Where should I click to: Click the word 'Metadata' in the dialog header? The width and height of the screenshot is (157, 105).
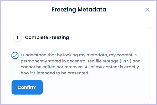pos(92,9)
